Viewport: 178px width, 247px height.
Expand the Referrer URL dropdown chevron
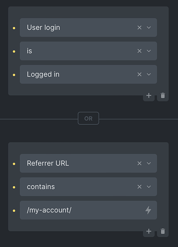click(149, 164)
